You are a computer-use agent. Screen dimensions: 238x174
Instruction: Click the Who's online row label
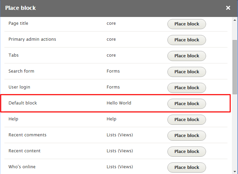(x=22, y=167)
